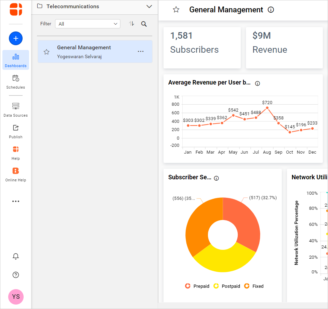Click the search magnifier in dashboard list
This screenshot has width=328, height=309.
point(144,24)
